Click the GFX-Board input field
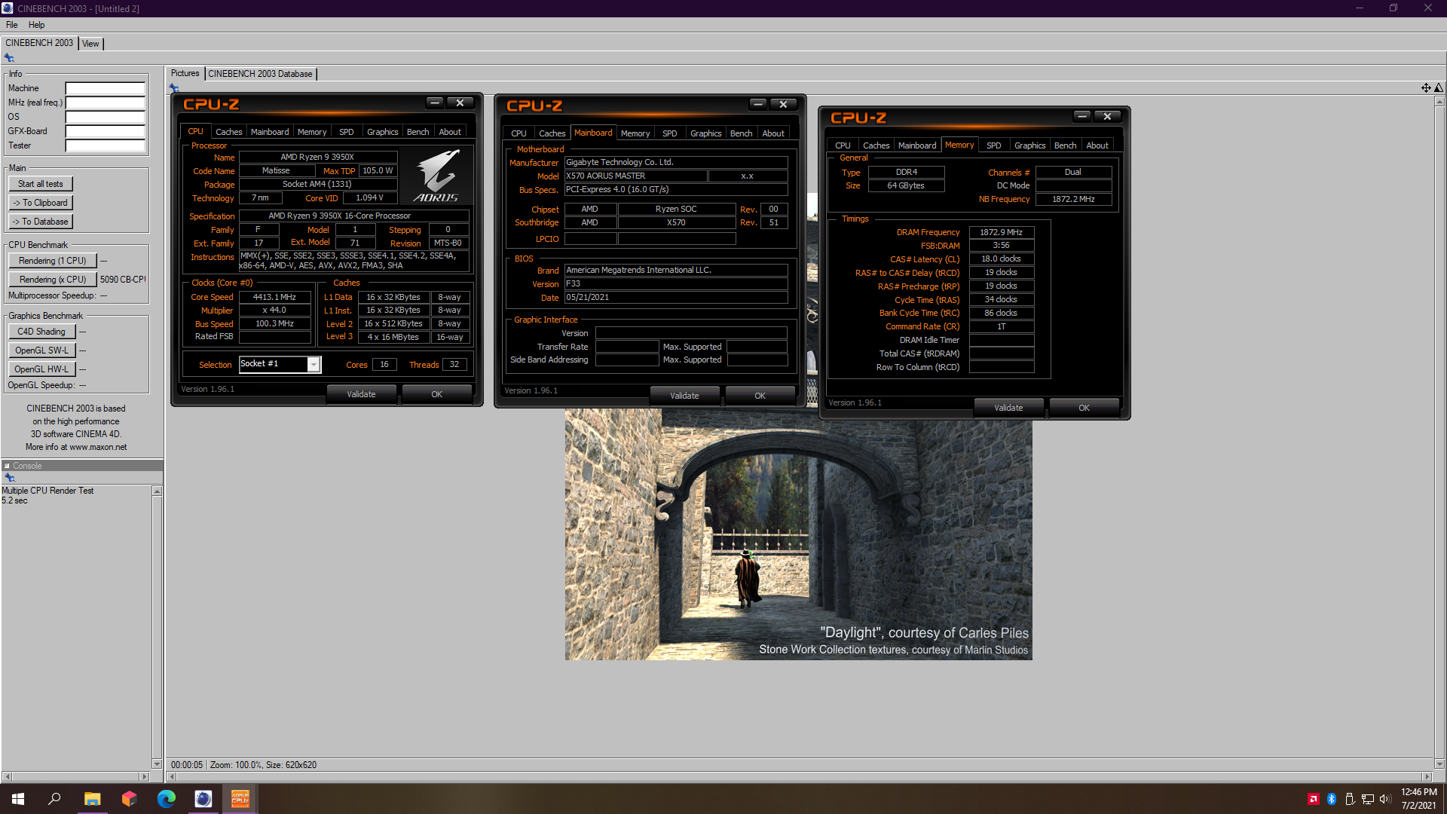This screenshot has height=814, width=1447. [x=105, y=131]
